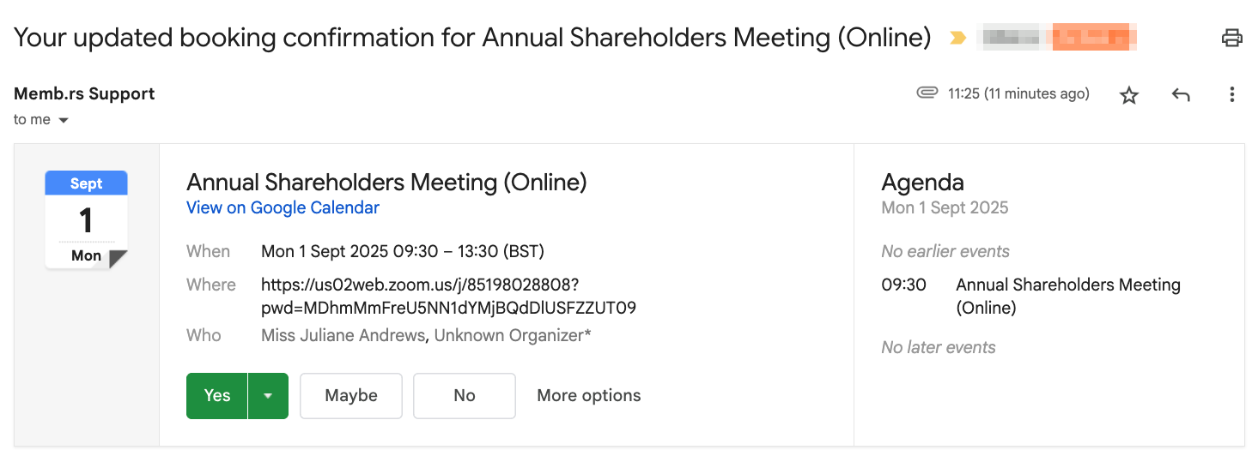This screenshot has width=1258, height=462.
Task: Print this email with the printer icon
Action: tap(1231, 38)
